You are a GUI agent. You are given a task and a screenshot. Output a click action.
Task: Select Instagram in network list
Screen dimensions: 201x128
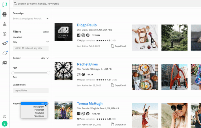click(34, 107)
